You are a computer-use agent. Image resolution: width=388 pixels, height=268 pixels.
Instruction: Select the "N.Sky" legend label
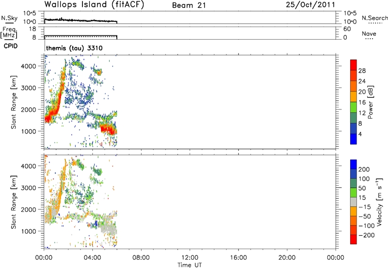coord(9,18)
